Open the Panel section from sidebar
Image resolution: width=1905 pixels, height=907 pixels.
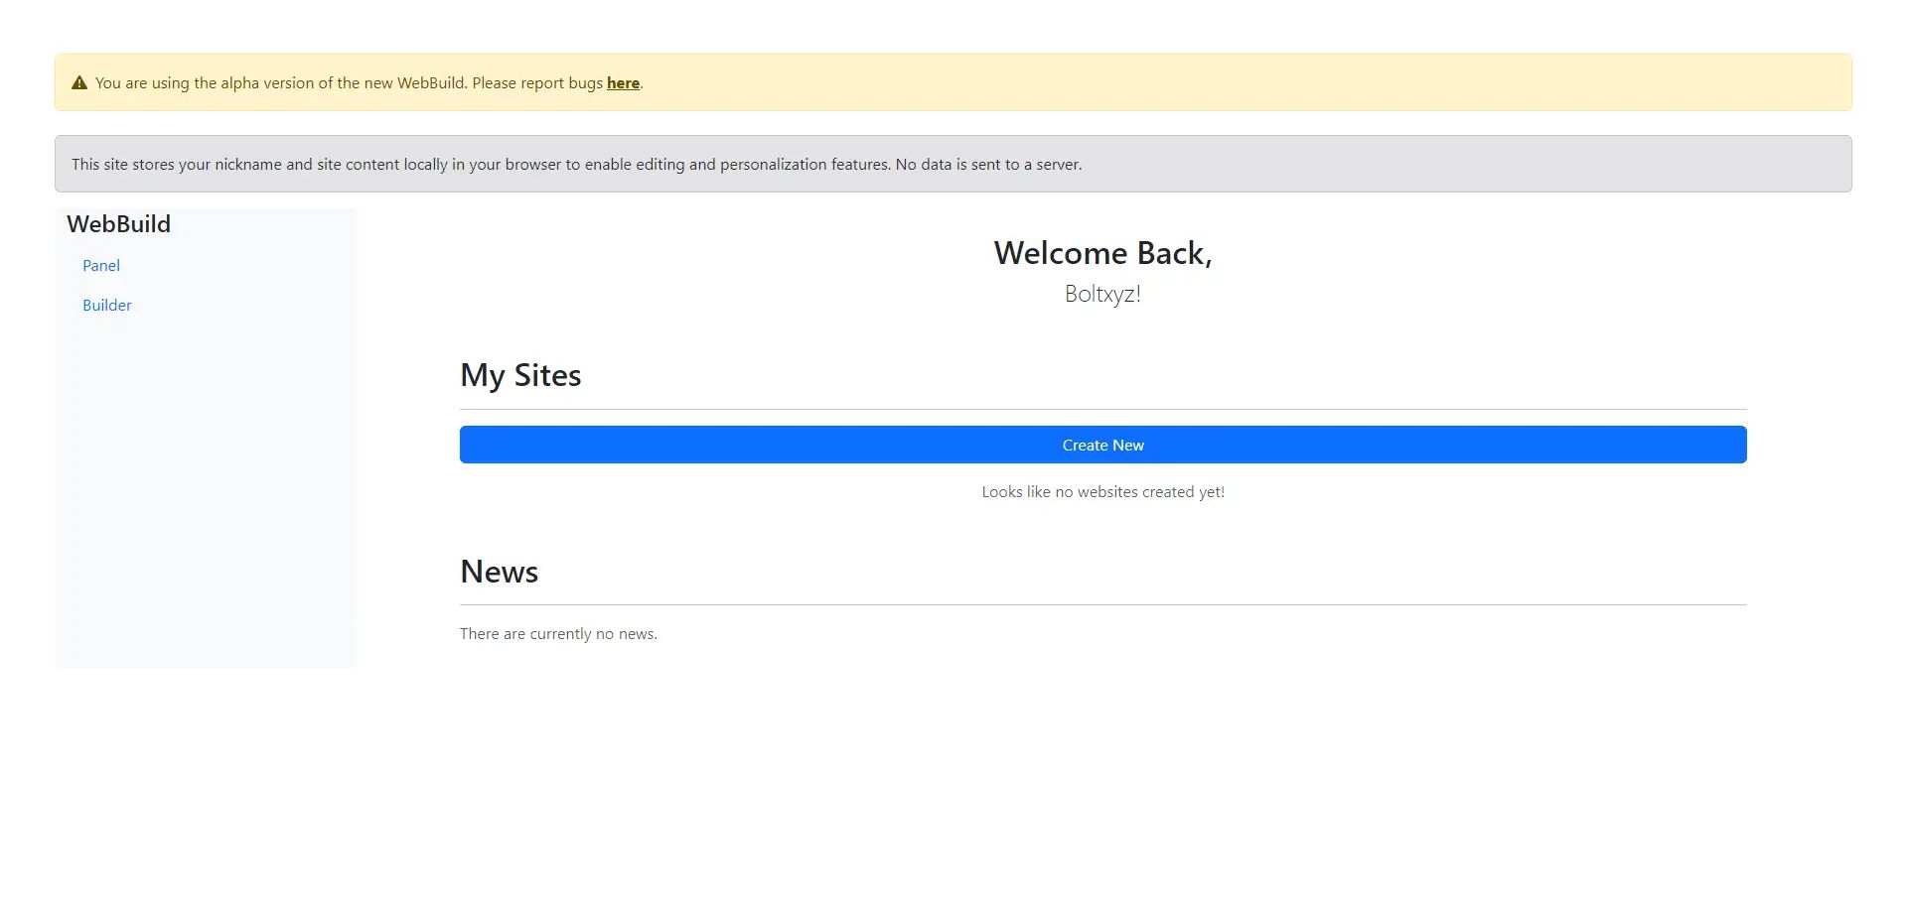(100, 265)
